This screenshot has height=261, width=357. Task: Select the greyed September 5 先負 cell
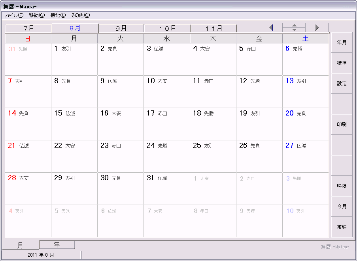(x=74, y=221)
